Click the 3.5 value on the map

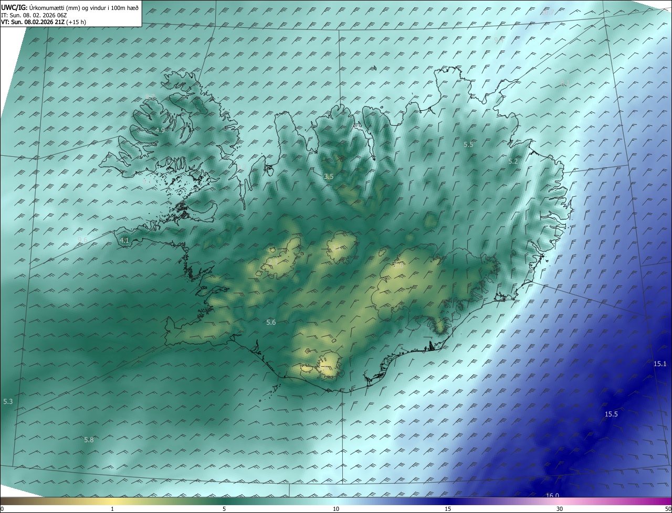point(329,177)
